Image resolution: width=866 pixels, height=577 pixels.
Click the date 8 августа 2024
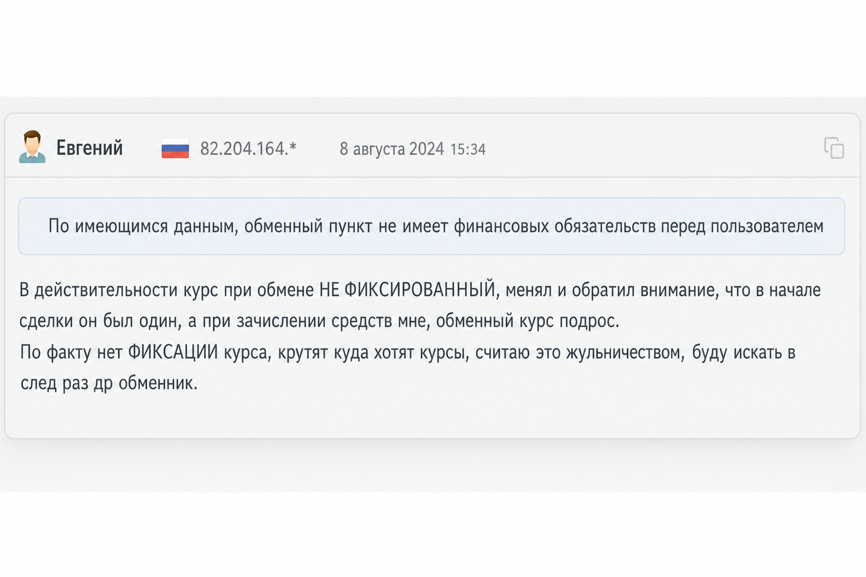392,149
